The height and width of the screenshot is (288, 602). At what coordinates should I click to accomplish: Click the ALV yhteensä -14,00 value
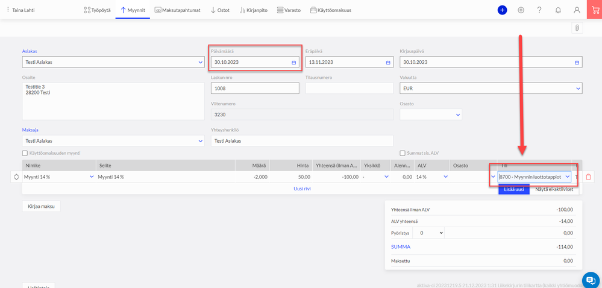(x=565, y=221)
